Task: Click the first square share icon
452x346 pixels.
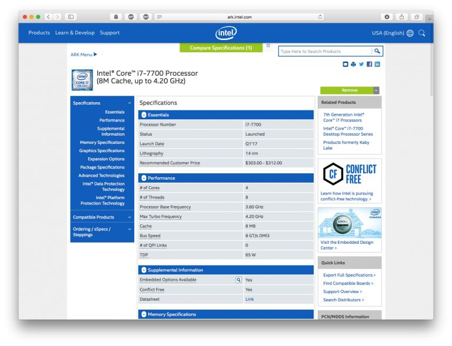Action: click(x=345, y=64)
